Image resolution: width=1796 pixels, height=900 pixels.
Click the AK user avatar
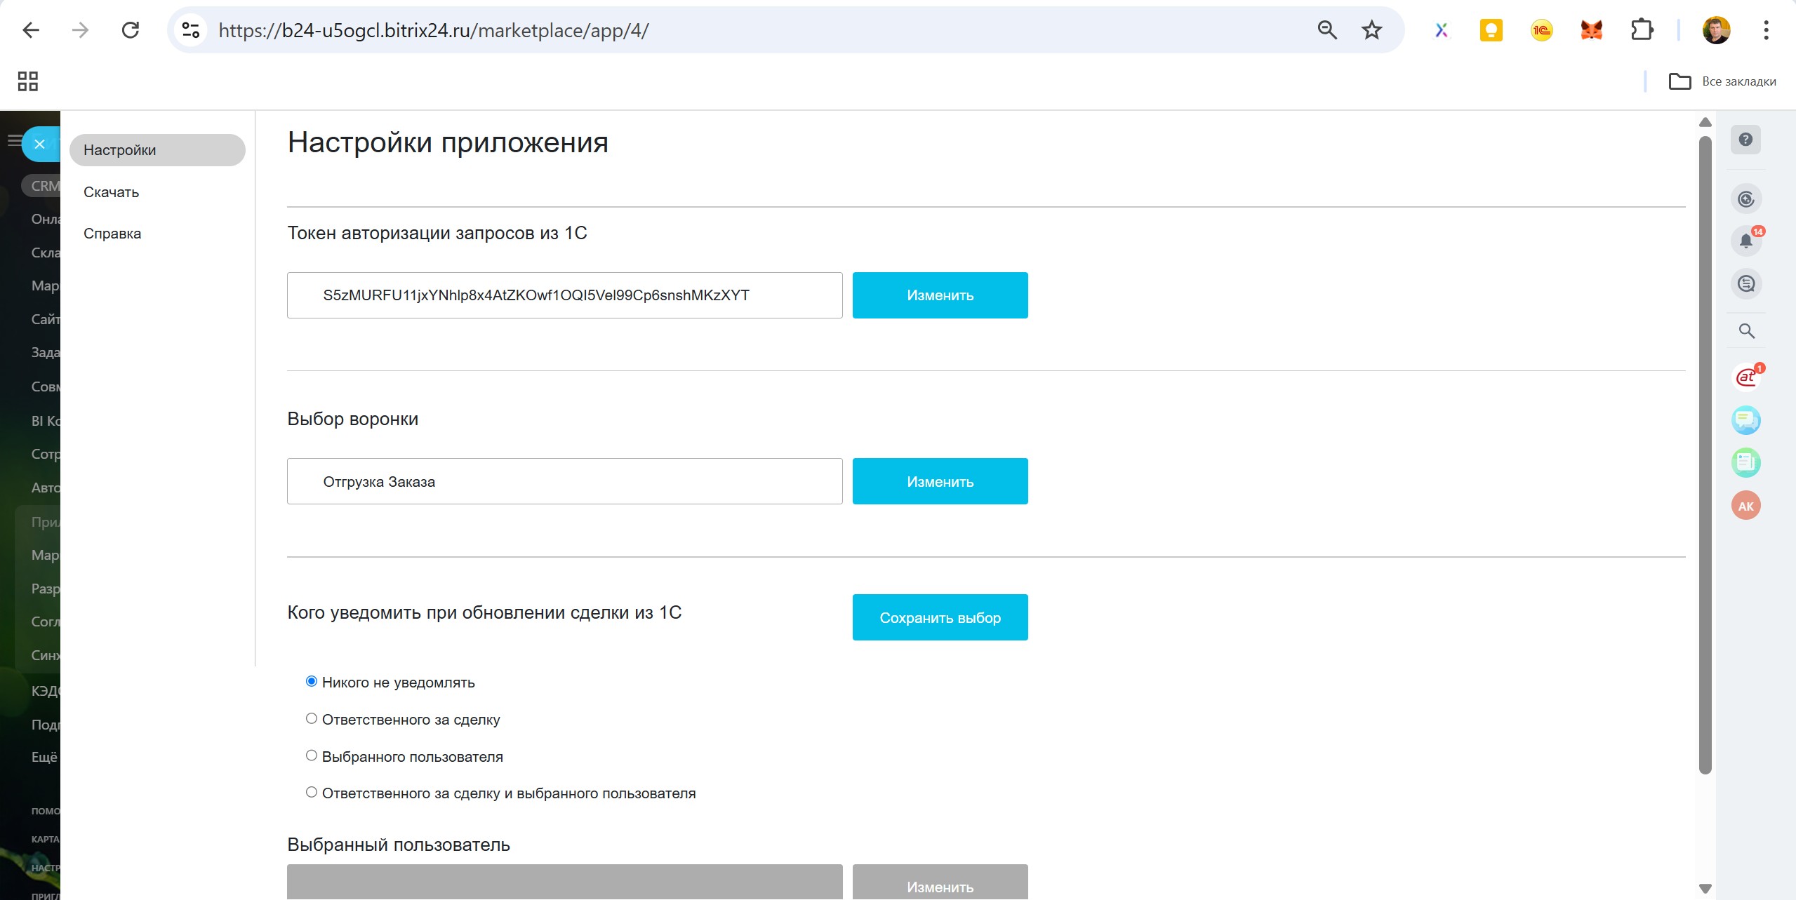pos(1745,506)
